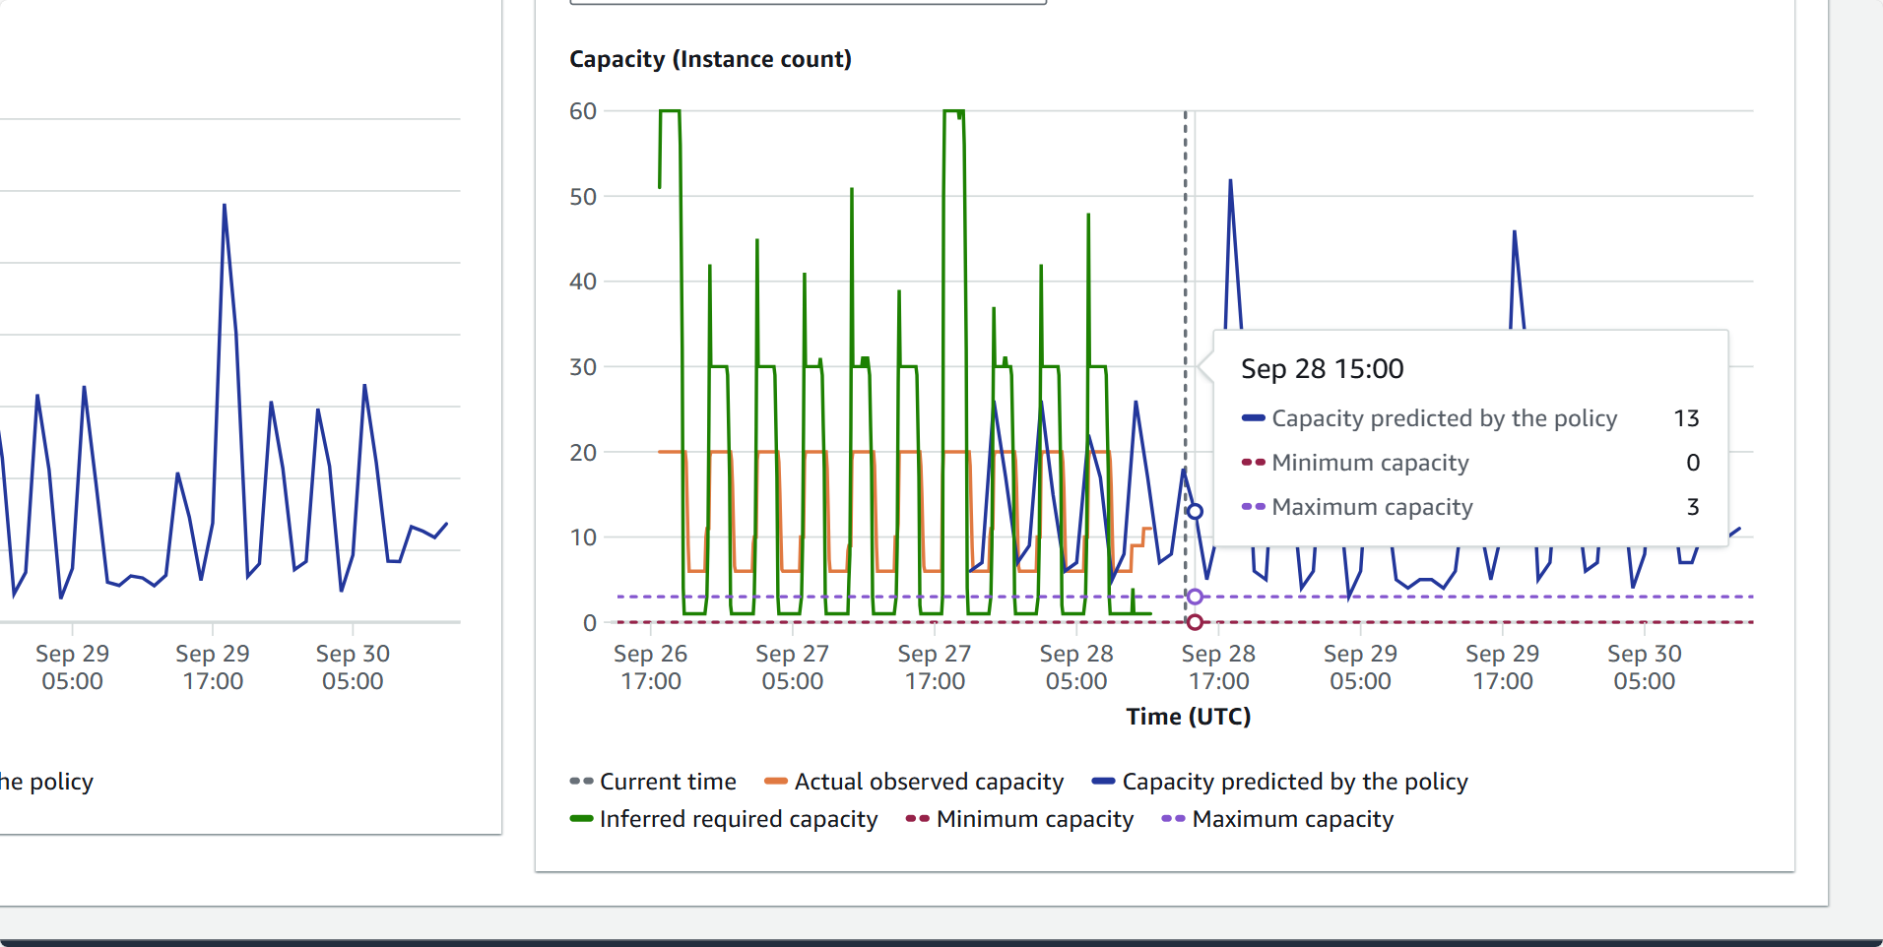Click the predicted capacity value 13 in the tooltip
Viewport: 1883px width, 947px height.
coord(1686,418)
